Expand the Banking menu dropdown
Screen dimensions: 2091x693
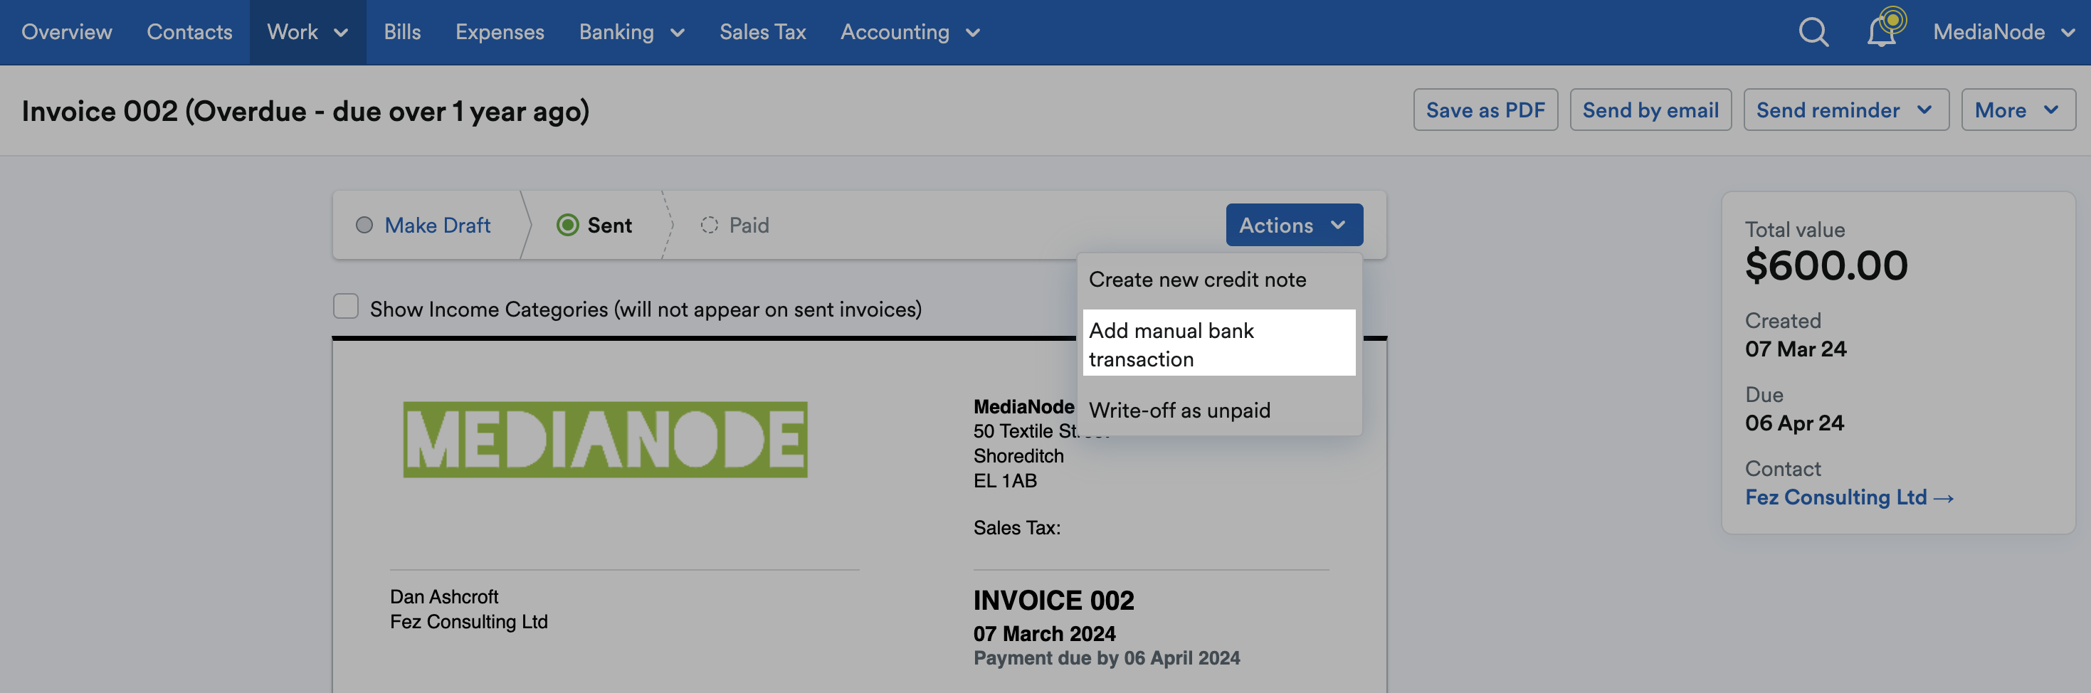pos(631,33)
